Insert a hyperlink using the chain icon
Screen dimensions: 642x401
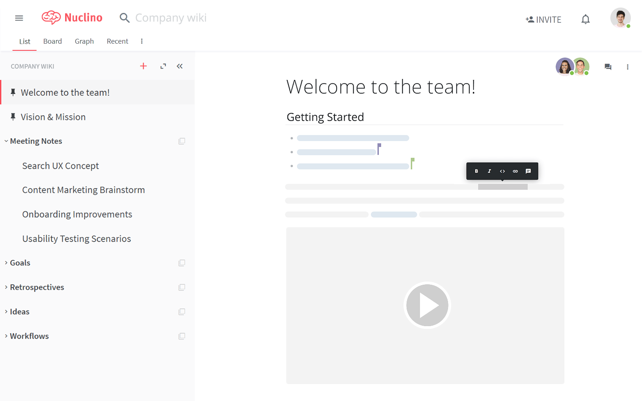[x=515, y=171]
